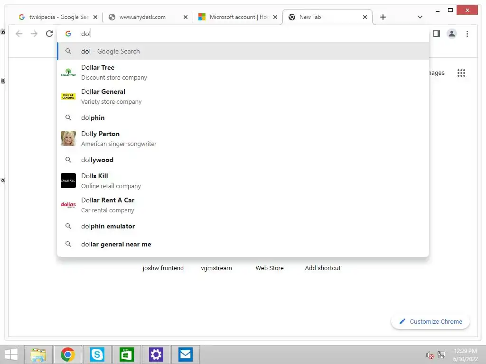Open the Mail app in taskbar
Screen dimensions: 486x364
coord(186,355)
